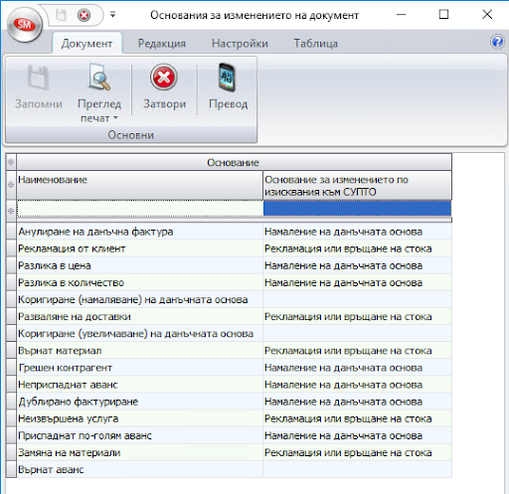Viewport: 509px width, 494px height.
Task: Click the Затвори red close icon
Action: coord(164,78)
